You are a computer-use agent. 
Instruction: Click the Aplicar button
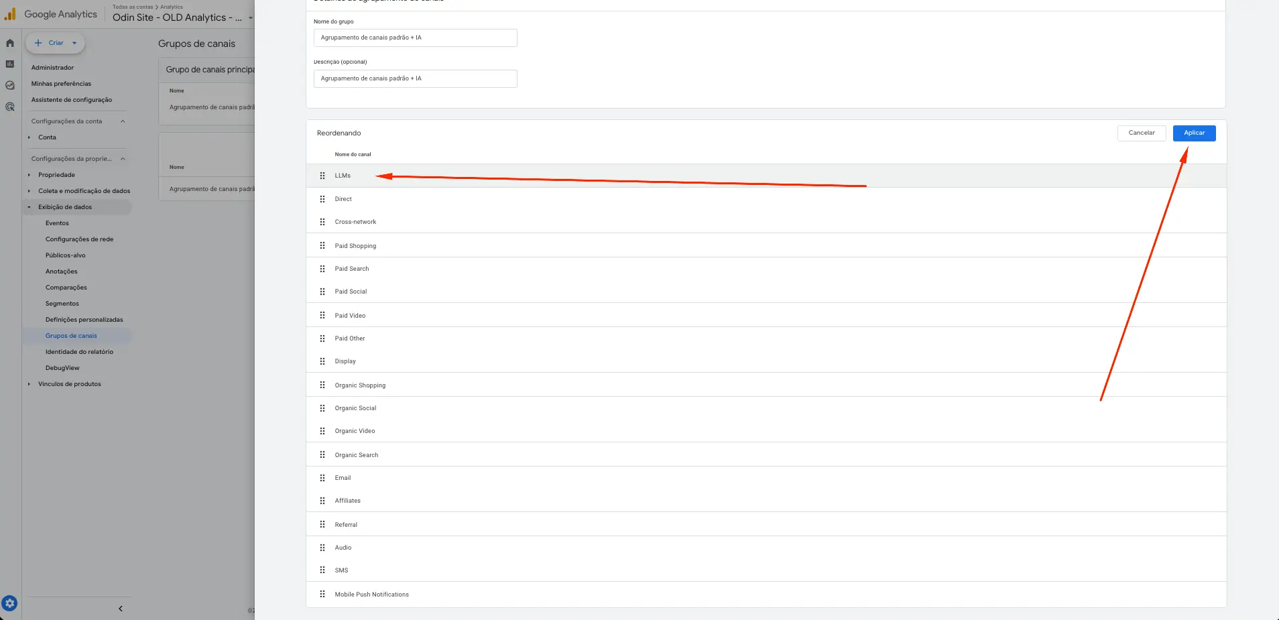coord(1194,133)
